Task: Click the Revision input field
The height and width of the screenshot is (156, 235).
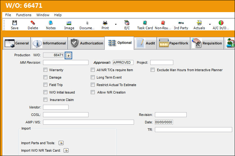Action: [171, 115]
